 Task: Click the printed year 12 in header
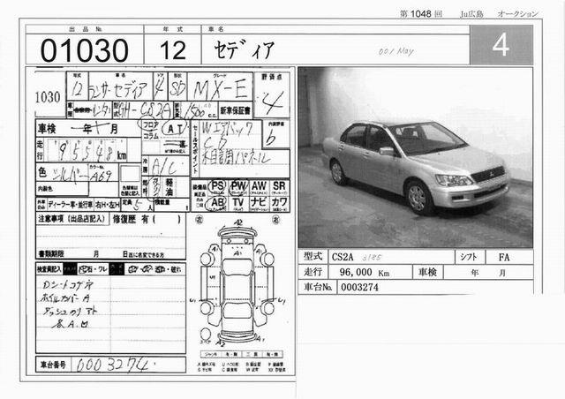(173, 50)
